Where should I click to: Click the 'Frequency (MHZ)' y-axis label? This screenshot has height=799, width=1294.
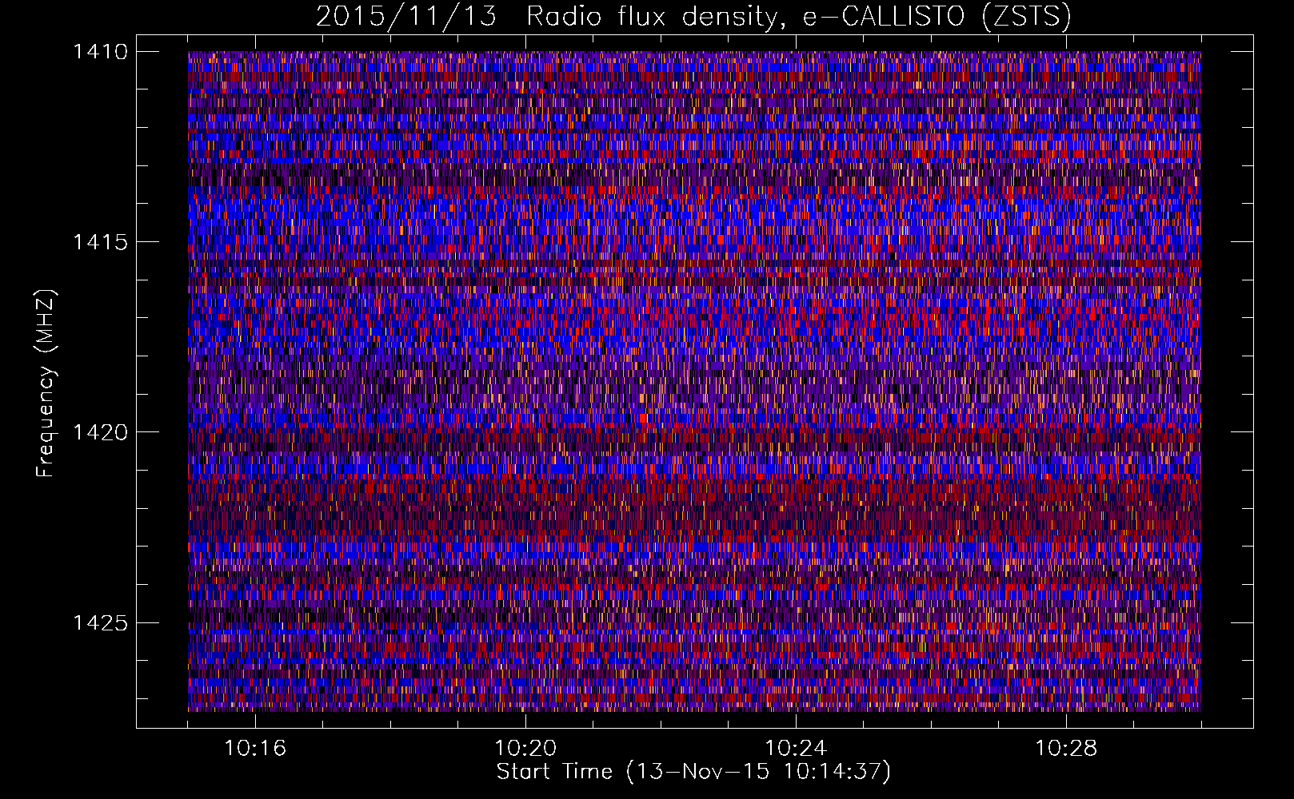point(46,384)
